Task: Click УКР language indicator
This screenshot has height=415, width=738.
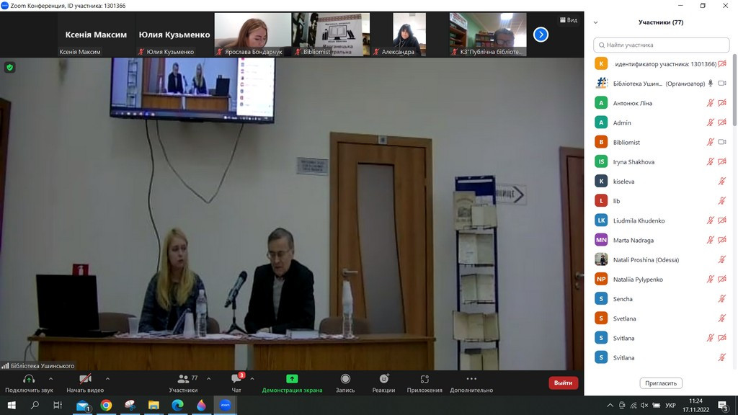Action: [671, 405]
